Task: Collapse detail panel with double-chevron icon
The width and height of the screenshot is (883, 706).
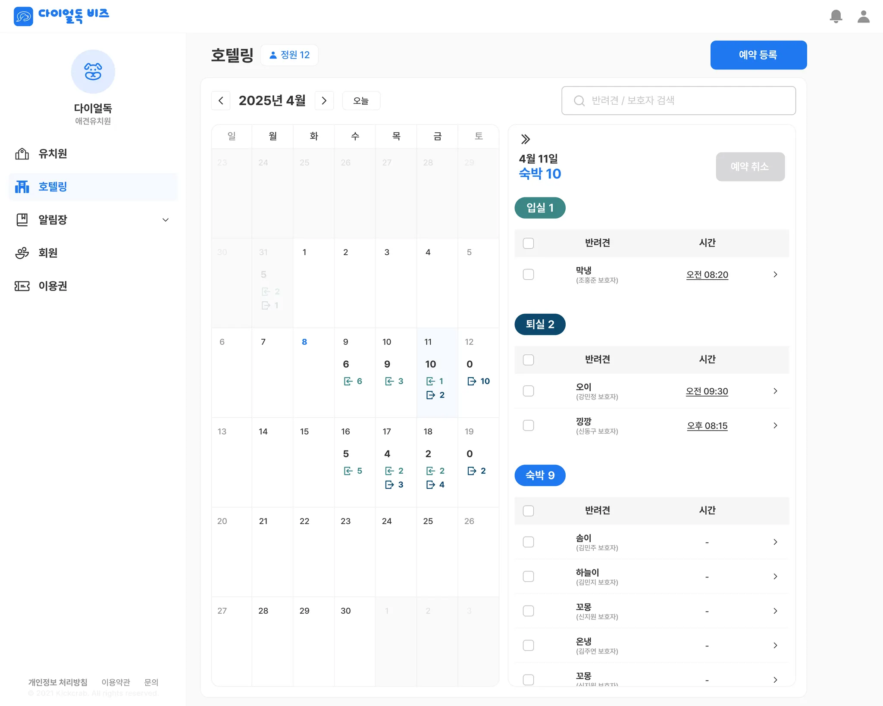Action: click(x=525, y=139)
